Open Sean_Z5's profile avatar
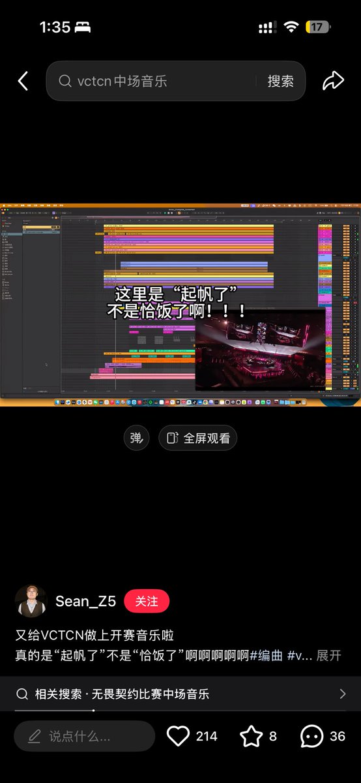Image resolution: width=361 pixels, height=783 pixels. coord(31,601)
